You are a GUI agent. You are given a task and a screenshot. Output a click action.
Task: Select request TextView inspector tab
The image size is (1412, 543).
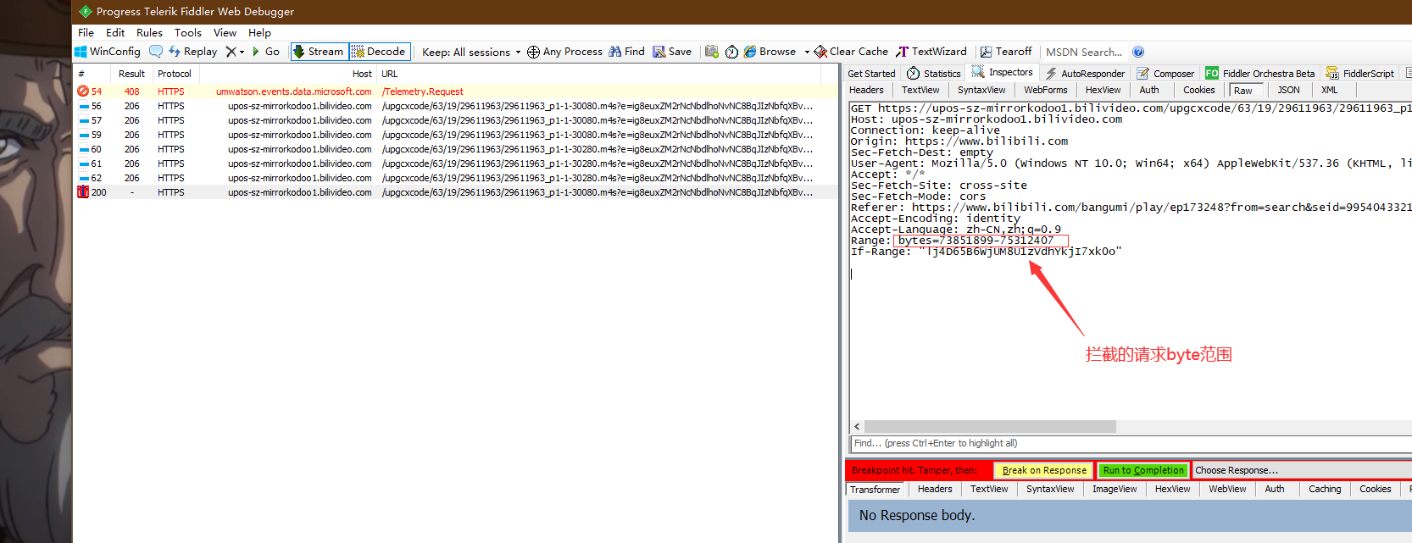tap(920, 90)
